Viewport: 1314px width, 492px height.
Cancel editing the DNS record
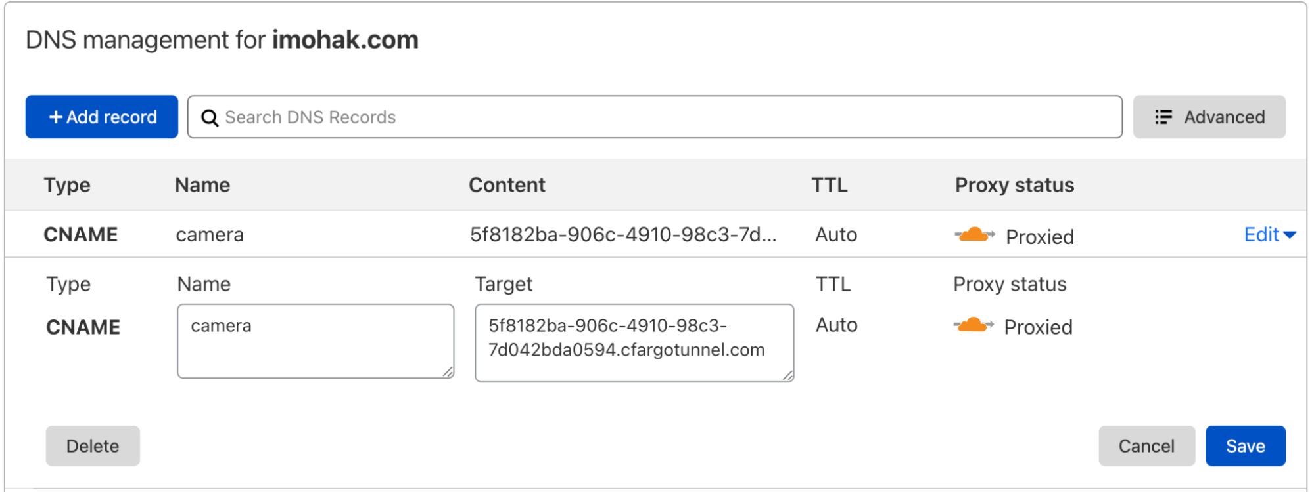1146,446
